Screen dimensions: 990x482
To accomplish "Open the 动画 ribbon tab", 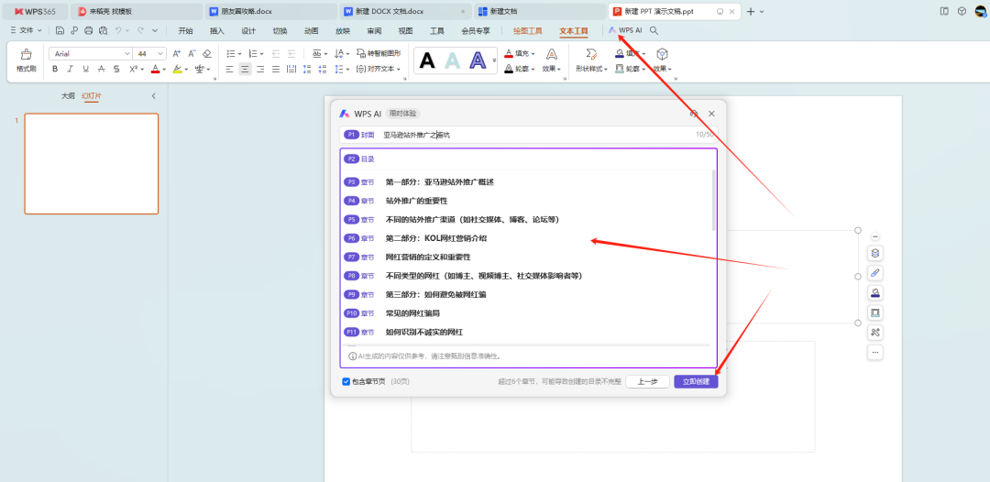I will 311,30.
